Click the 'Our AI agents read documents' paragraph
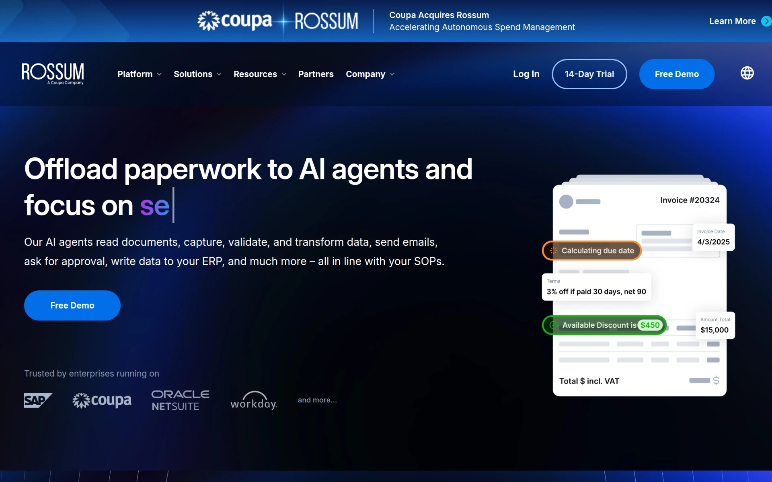Image resolution: width=772 pixels, height=482 pixels. (x=234, y=252)
